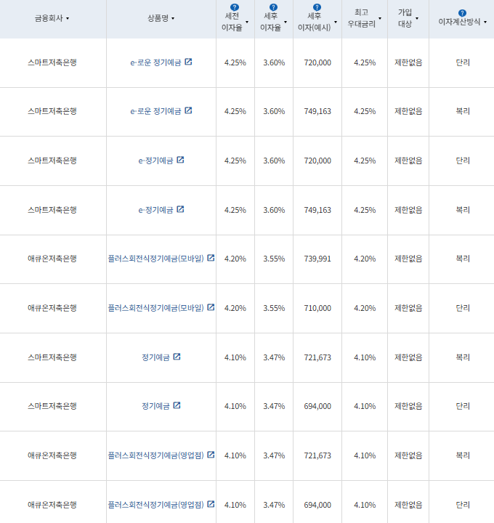494x523 pixels.
Task: Select 단리 cell in first e-로운 정기예금 row
Action: [x=463, y=62]
